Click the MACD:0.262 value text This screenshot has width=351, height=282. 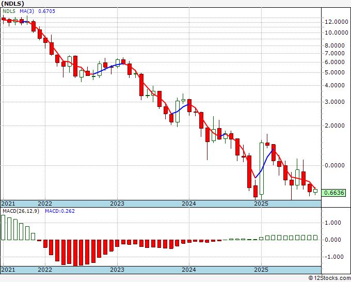[x=60, y=211]
